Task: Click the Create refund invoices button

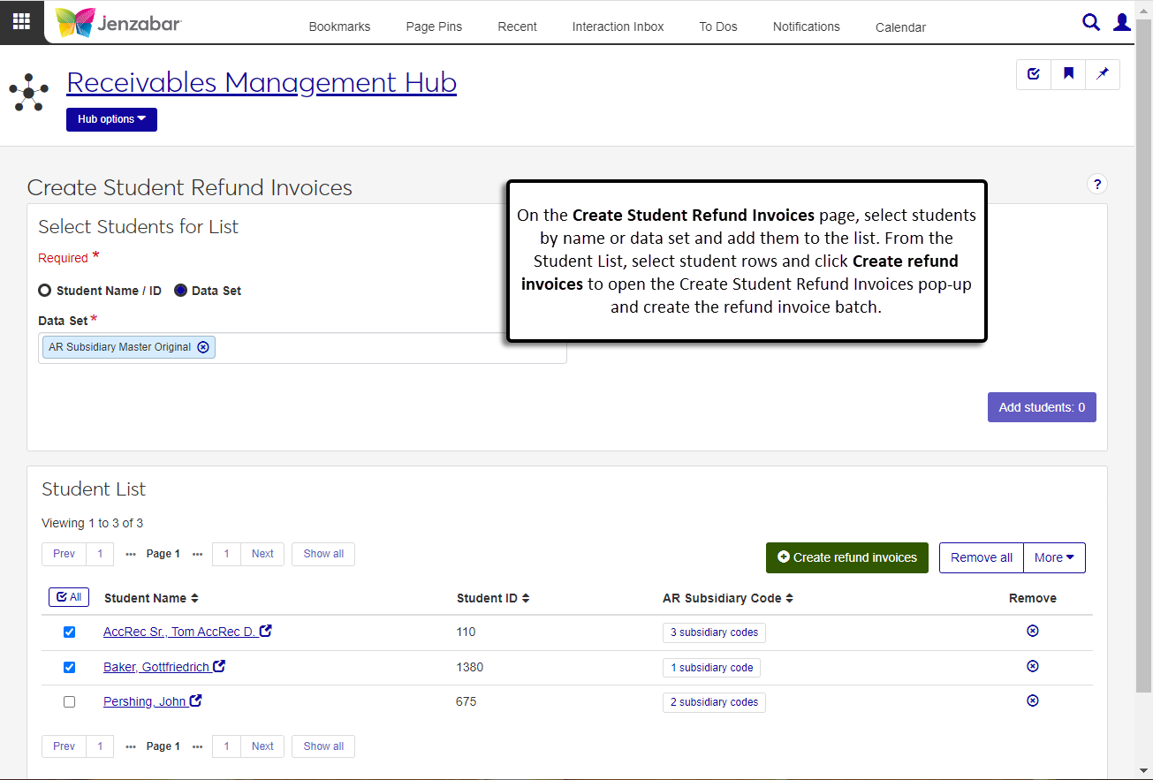Action: pyautogui.click(x=846, y=557)
